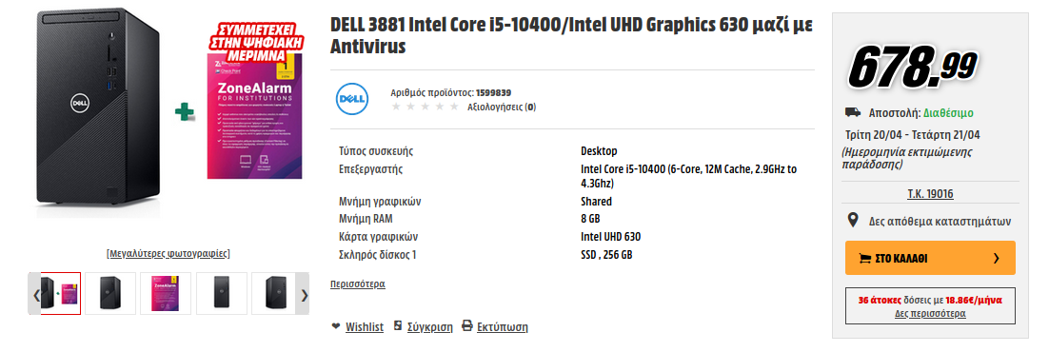Viewport: 1049px width, 352px height.
Task: Show the previous thumbnails with the left arrow
Action: pos(35,294)
